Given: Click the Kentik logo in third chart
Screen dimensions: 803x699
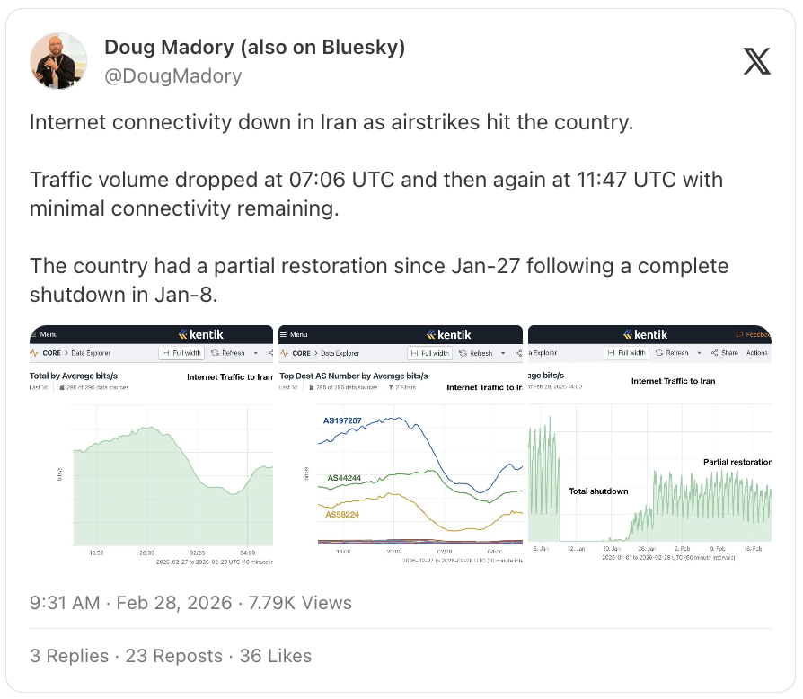Looking at the screenshot, I should point(645,334).
